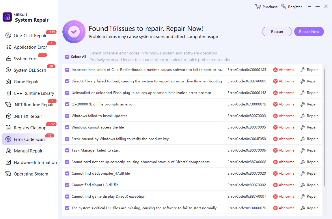Uncheck the Flash plug-in issue checkbox
Image resolution: width=332 pixels, height=219 pixels.
click(67, 93)
